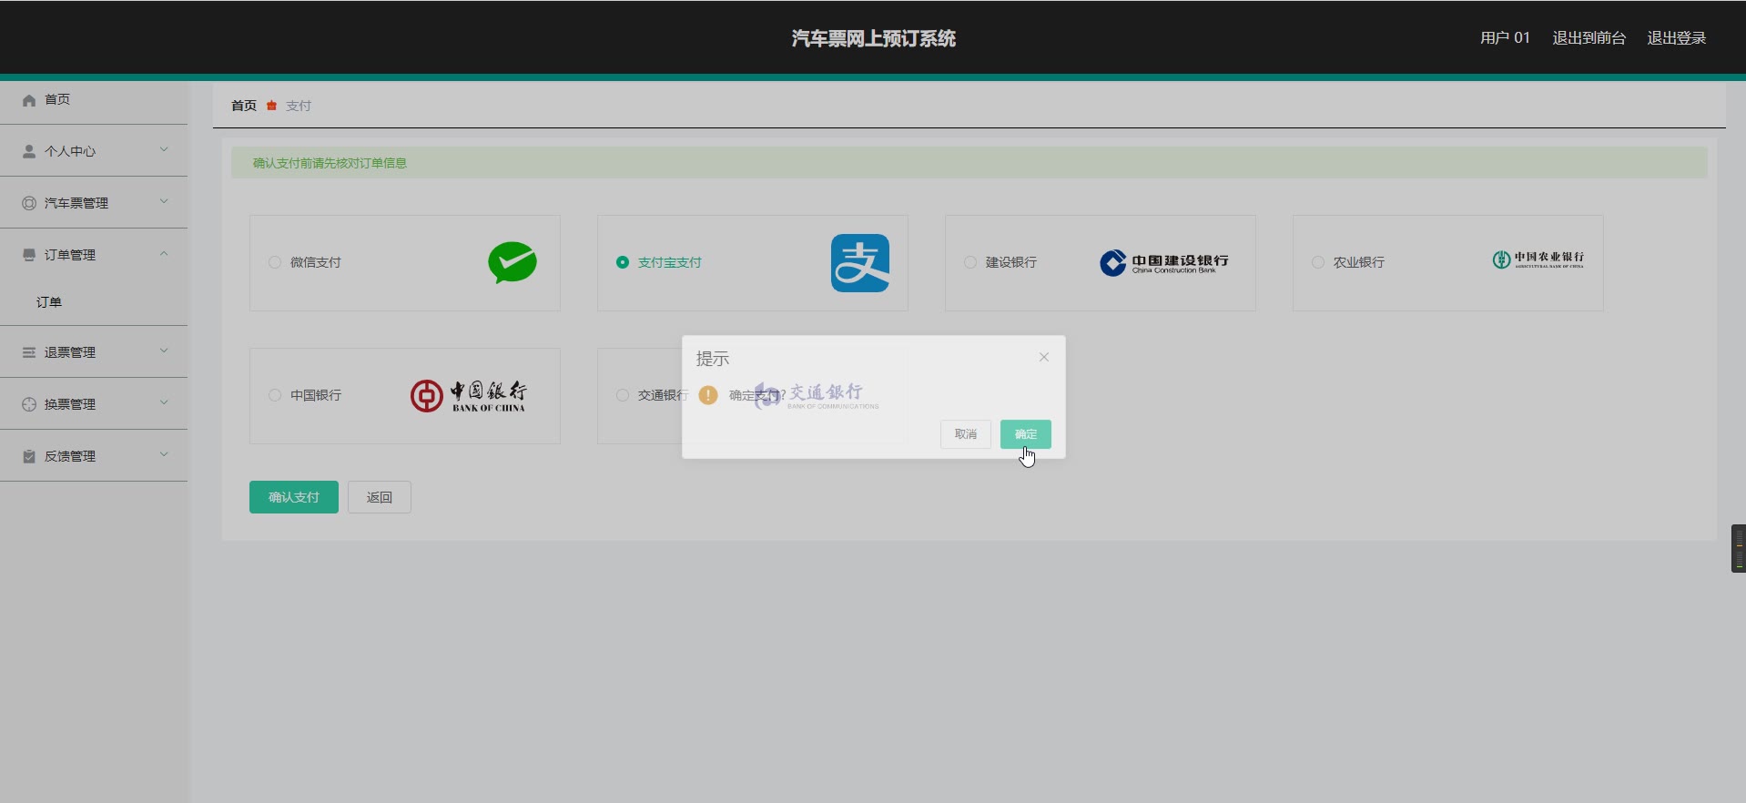Open the 反馈管理 menu label
Viewport: 1746px width, 803px height.
pos(70,456)
